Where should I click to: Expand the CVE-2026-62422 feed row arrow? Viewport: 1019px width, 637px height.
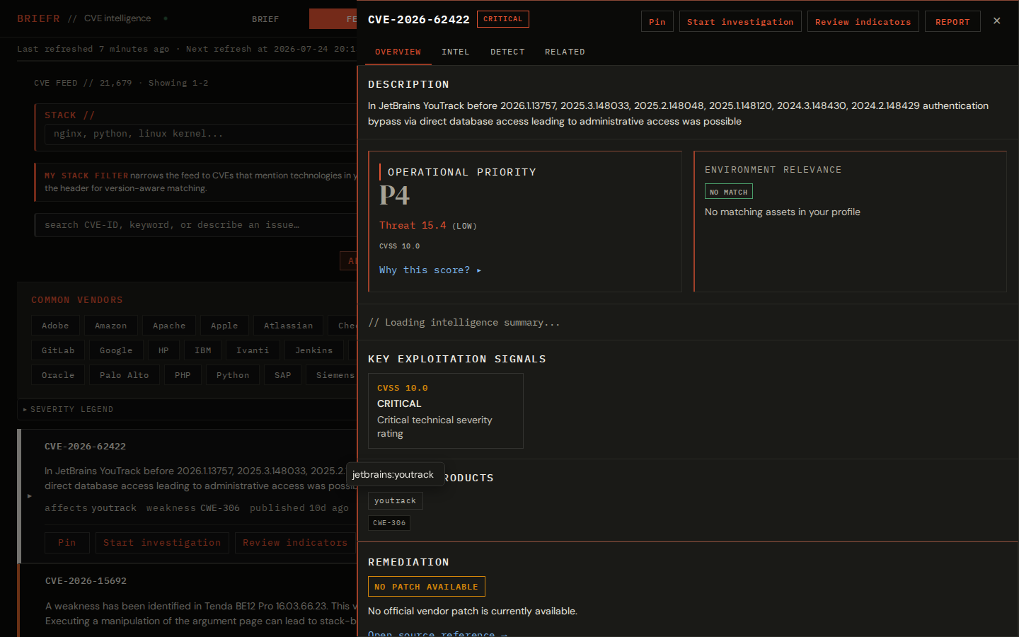click(29, 496)
